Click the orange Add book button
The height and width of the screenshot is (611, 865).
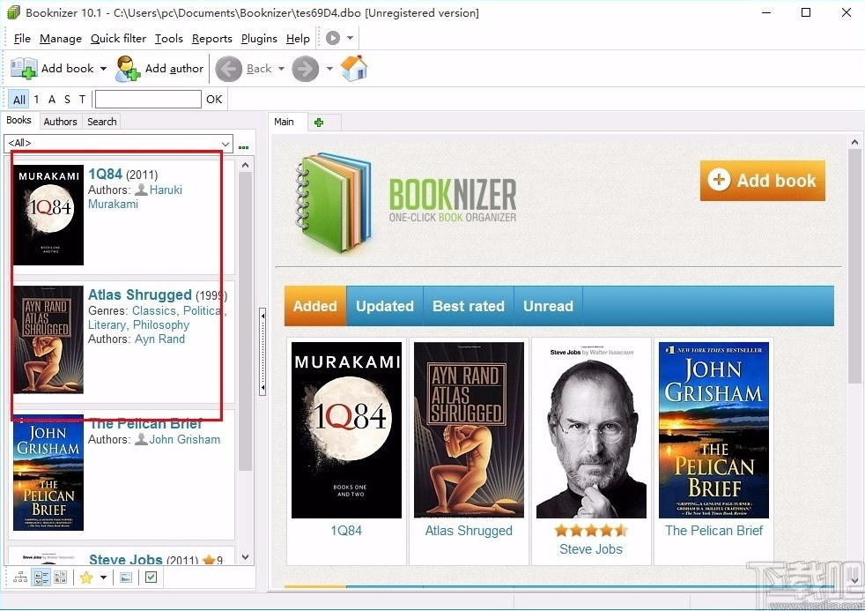click(762, 180)
